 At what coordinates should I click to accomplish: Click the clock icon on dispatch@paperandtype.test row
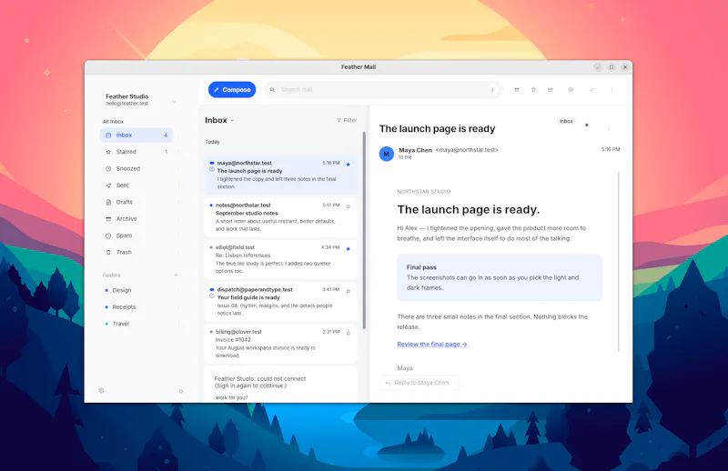click(212, 296)
